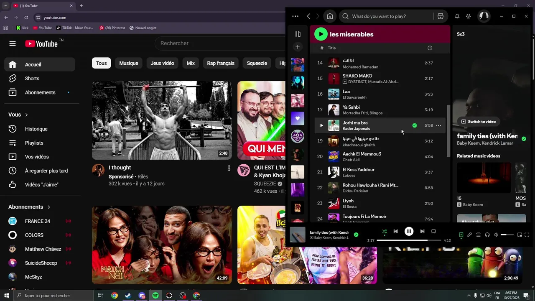
Task: Open lyrics microphone icon in Spotify
Action: [x=470, y=235]
